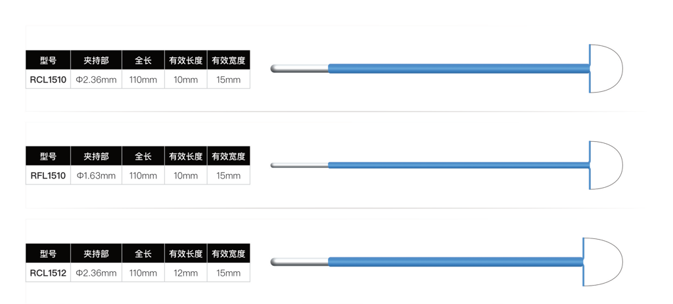The height and width of the screenshot is (304, 673).
Task: Click the RCL1510 model number cell
Action: 48,79
